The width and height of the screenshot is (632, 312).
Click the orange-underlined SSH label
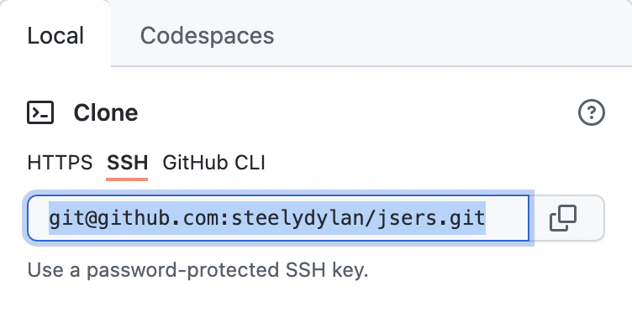click(127, 164)
